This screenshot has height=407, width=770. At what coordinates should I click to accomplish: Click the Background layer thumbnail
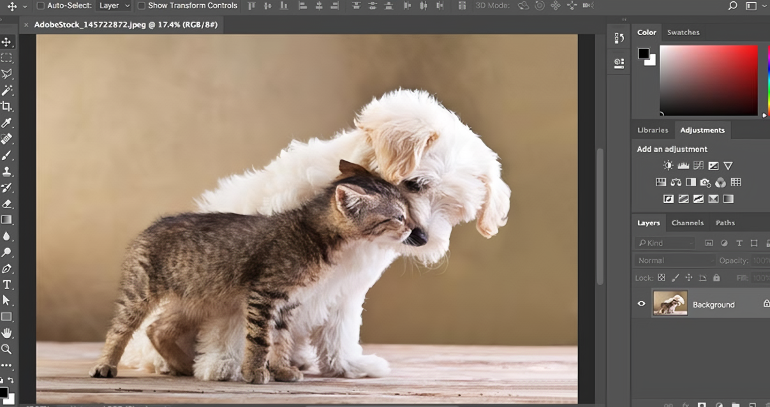pyautogui.click(x=670, y=303)
